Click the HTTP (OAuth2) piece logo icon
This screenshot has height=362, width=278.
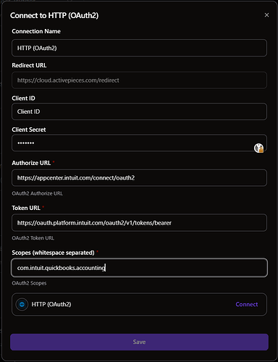(x=22, y=304)
